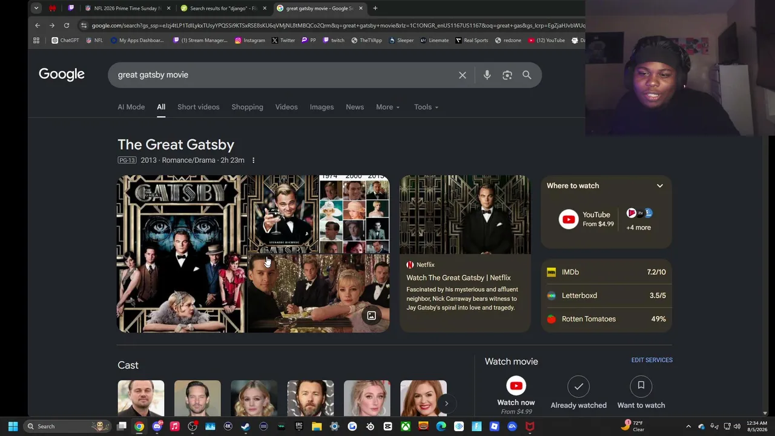Show hidden system tray icons
775x436 pixels.
click(688, 426)
